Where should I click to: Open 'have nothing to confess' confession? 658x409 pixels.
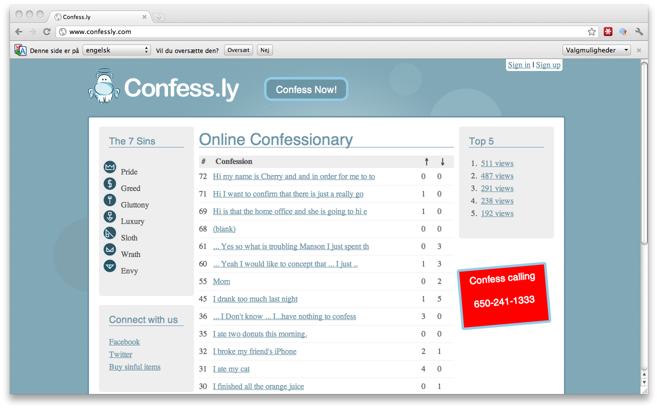click(x=284, y=316)
